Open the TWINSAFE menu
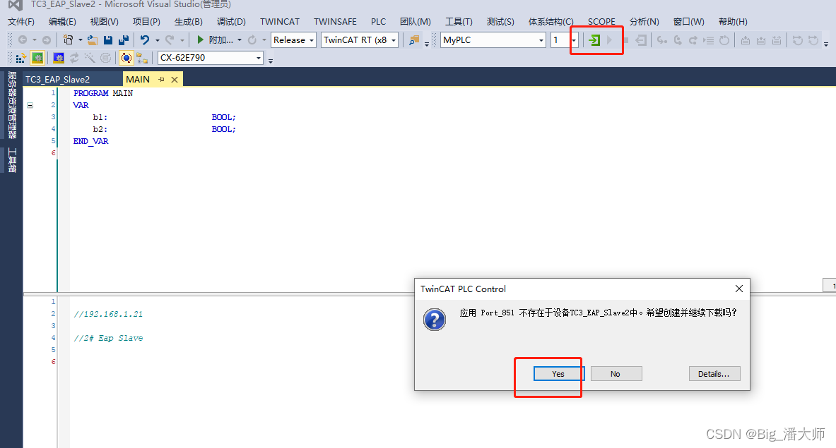The height and width of the screenshot is (448, 836). (x=335, y=22)
